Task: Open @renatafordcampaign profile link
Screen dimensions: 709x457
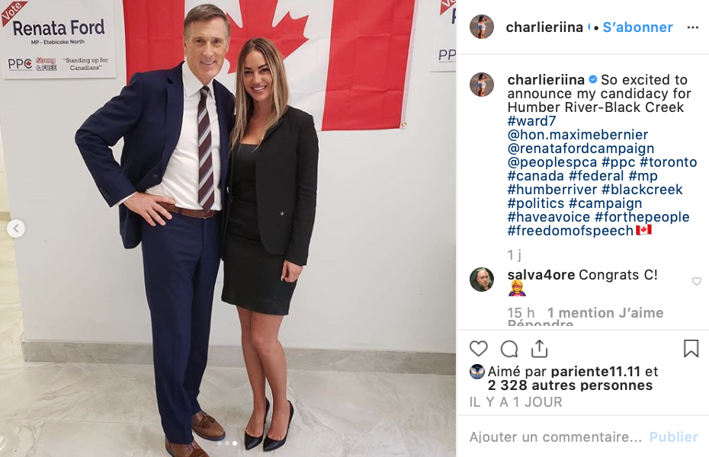Action: [x=581, y=149]
